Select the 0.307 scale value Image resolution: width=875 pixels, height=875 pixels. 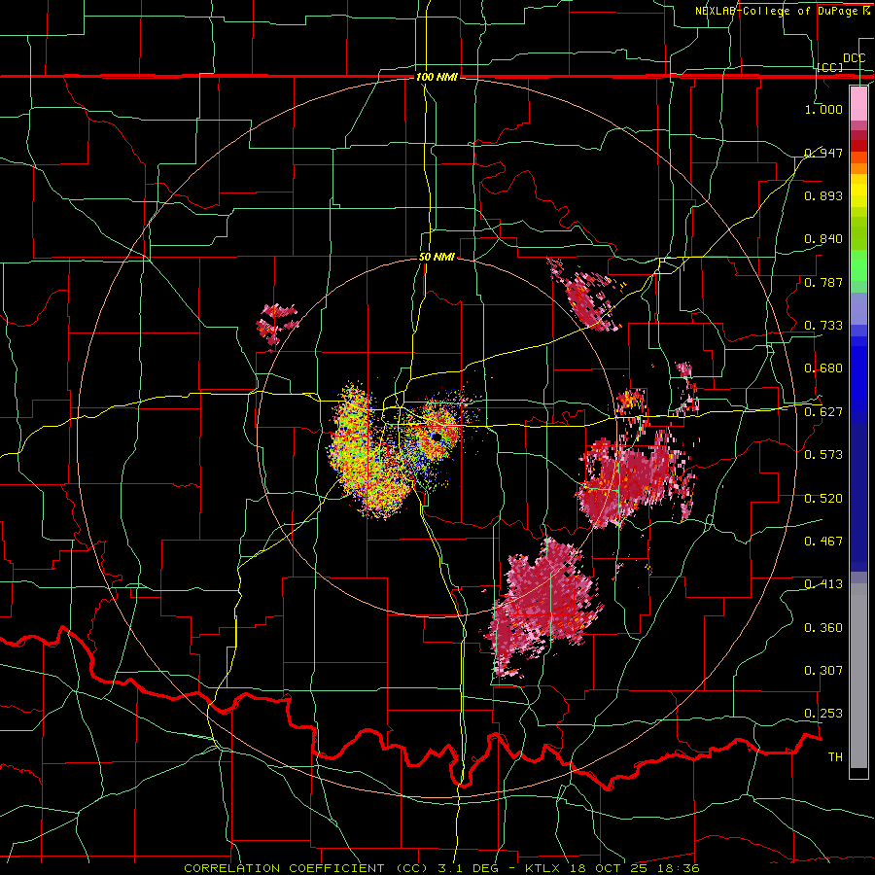[x=823, y=671]
